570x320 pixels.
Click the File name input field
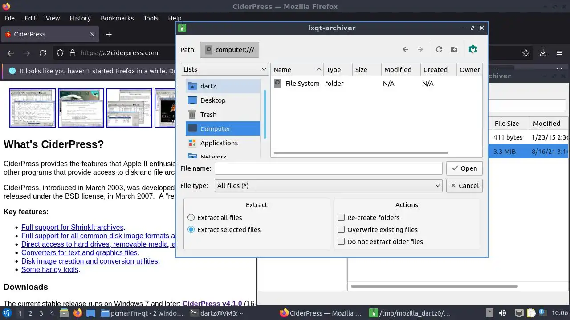(329, 168)
